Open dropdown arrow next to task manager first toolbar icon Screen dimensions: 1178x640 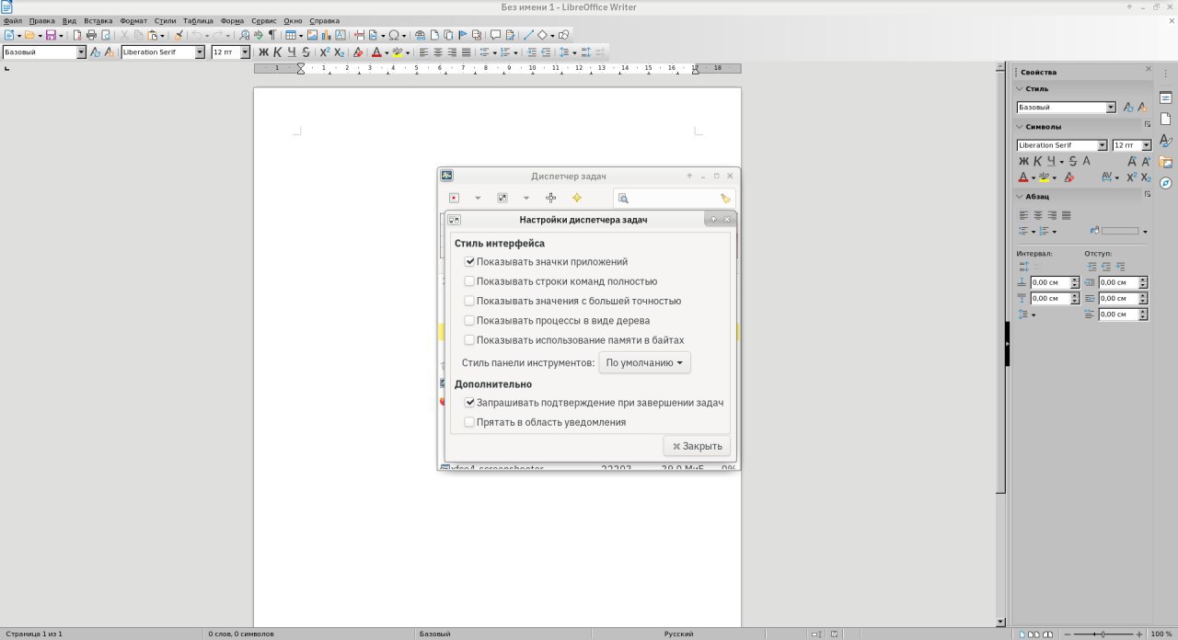pos(478,198)
